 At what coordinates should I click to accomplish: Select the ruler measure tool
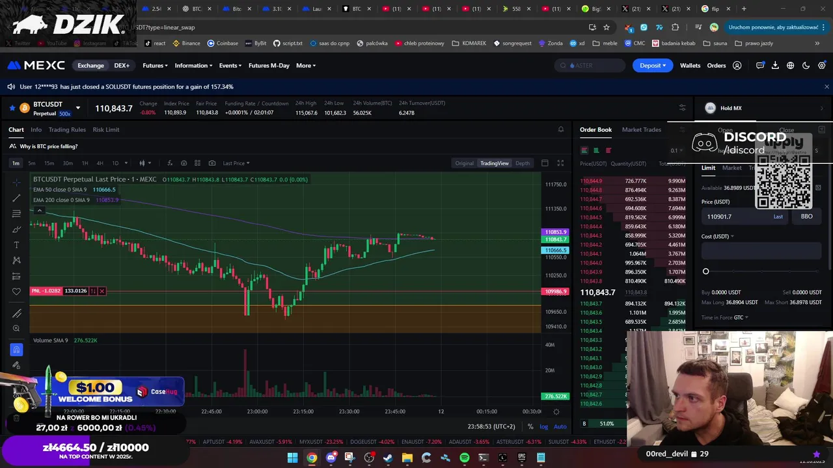point(16,313)
